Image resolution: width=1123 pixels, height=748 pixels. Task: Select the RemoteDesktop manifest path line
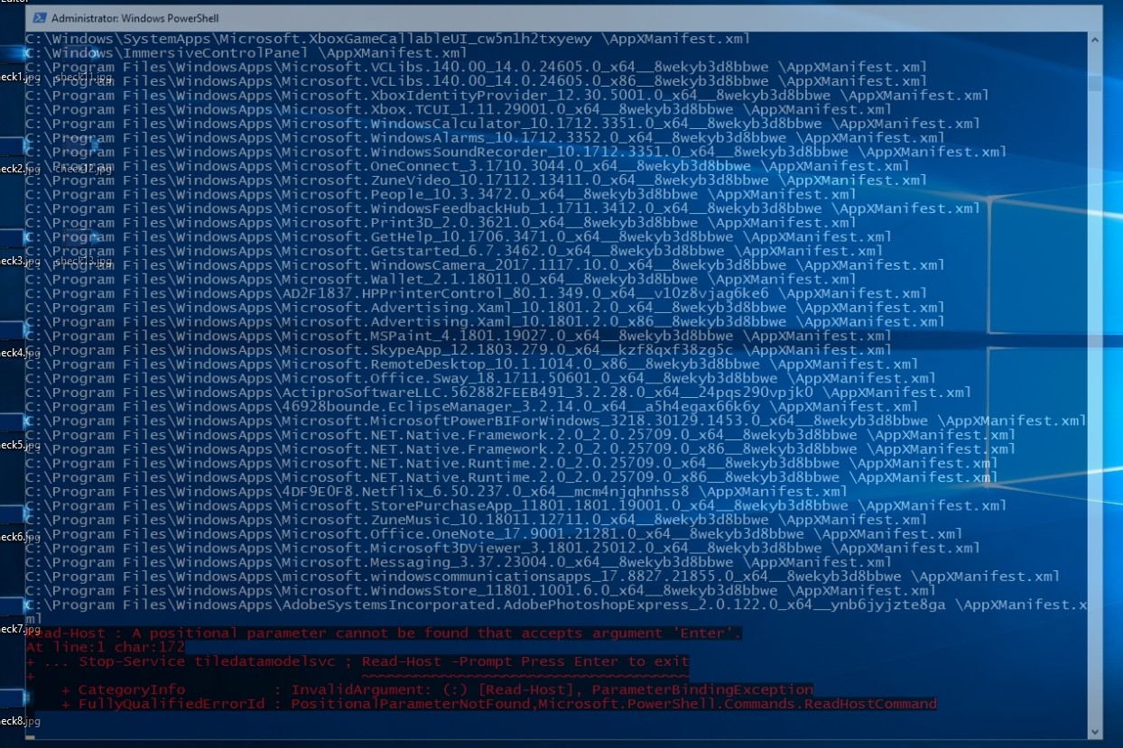pyautogui.click(x=471, y=364)
